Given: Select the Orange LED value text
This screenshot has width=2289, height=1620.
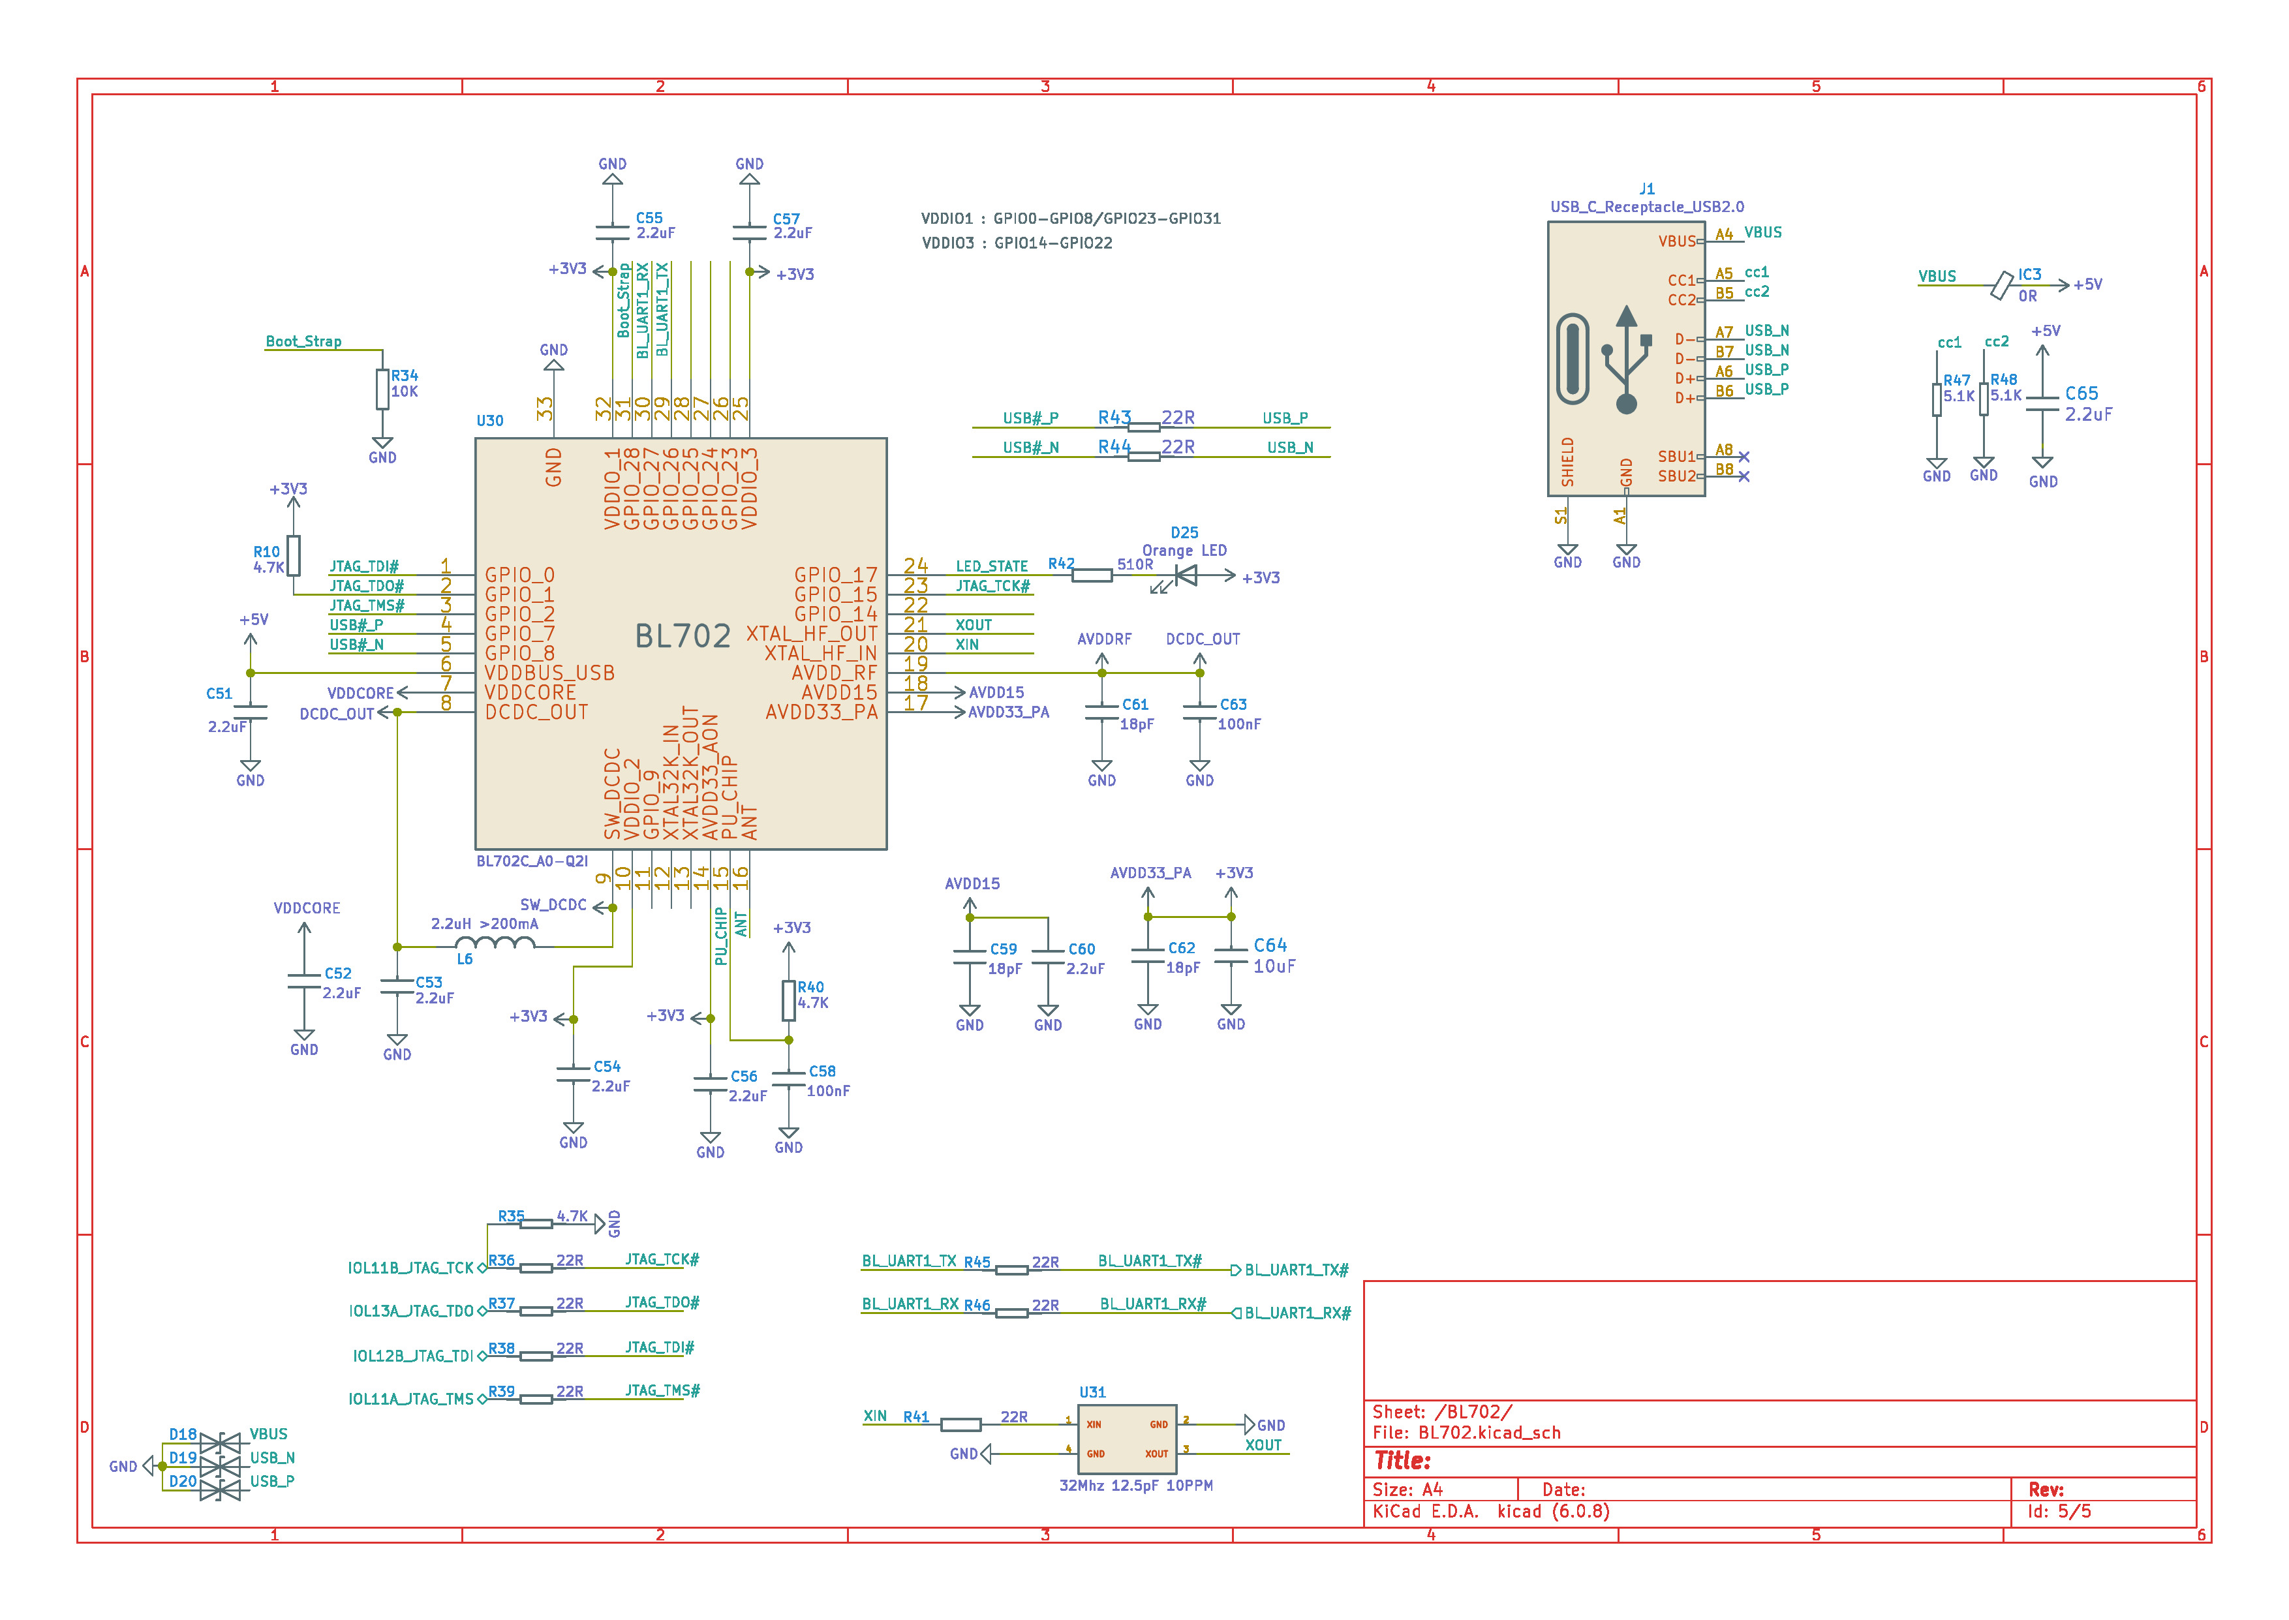Looking at the screenshot, I should [x=1184, y=549].
